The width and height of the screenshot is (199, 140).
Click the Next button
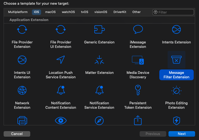pyautogui.click(x=182, y=134)
